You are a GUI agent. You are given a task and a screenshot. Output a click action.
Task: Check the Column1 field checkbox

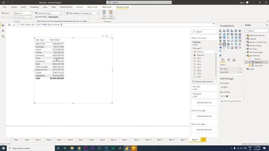(x=250, y=59)
